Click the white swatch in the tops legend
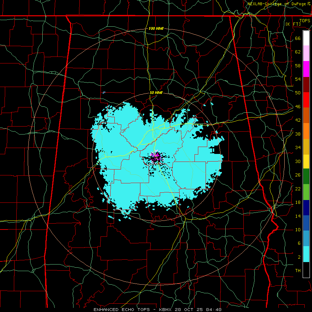The height and width of the screenshot is (312, 312). (306, 38)
